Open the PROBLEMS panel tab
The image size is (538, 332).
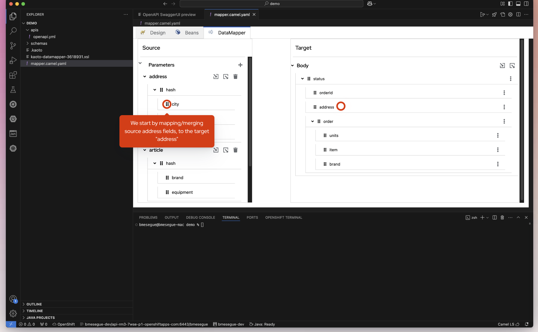[x=148, y=217]
